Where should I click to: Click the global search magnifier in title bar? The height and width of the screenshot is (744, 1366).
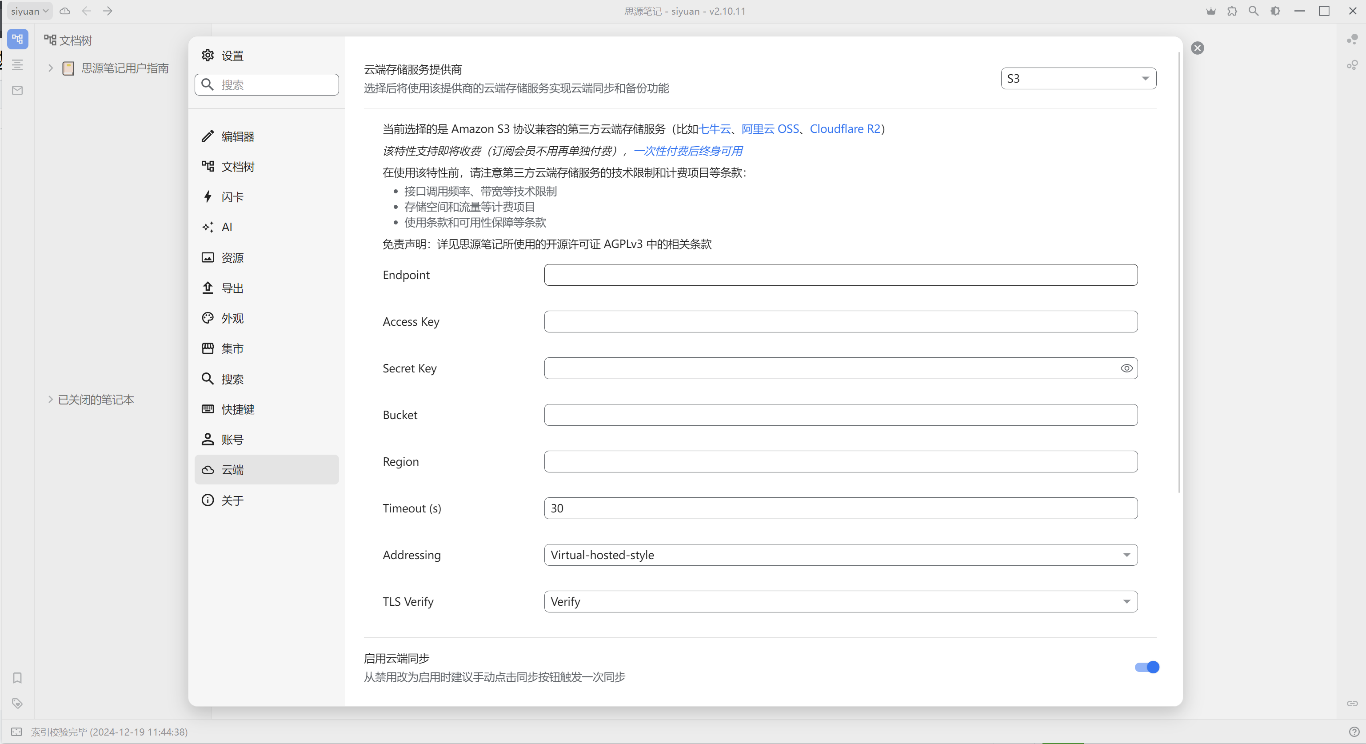(1254, 11)
